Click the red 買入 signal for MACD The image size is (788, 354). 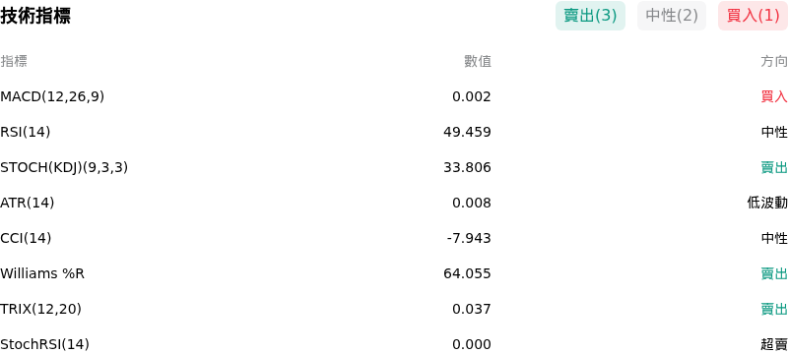[x=774, y=96]
